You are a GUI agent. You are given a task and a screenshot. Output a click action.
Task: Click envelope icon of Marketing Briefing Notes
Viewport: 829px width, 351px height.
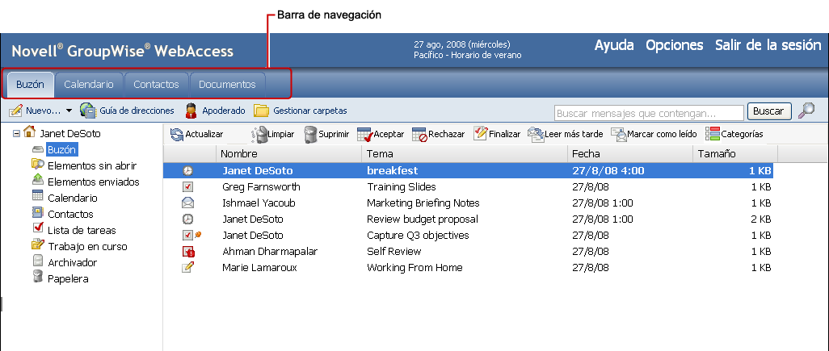click(187, 203)
